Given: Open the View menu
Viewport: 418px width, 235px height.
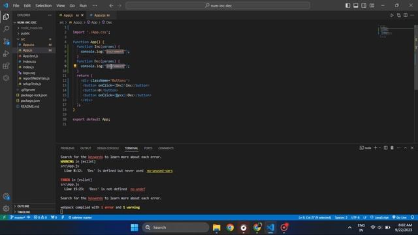Looking at the screenshot, I should (x=61, y=6).
